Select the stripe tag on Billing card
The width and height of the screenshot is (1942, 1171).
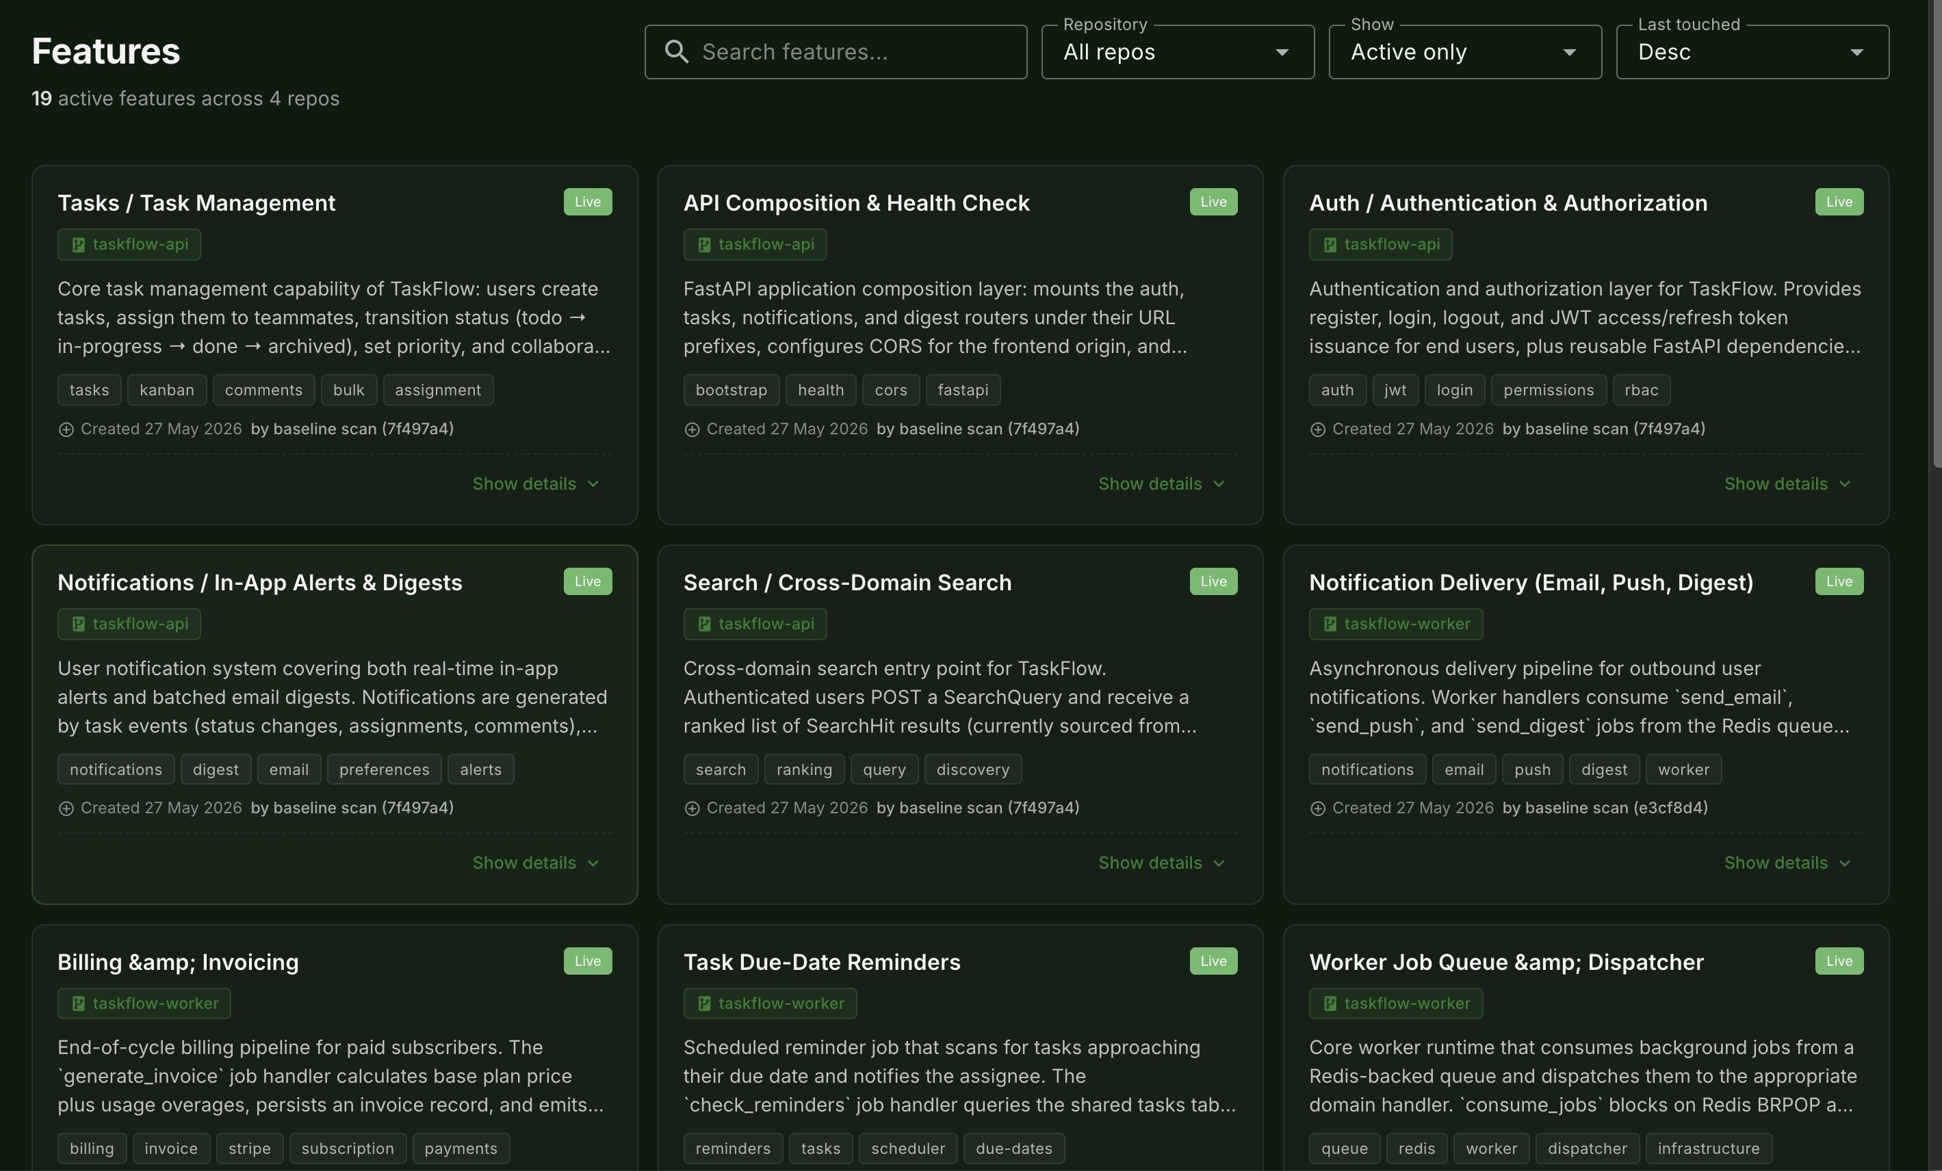tap(249, 1149)
